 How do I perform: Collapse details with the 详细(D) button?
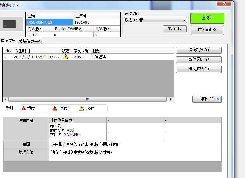point(206,99)
